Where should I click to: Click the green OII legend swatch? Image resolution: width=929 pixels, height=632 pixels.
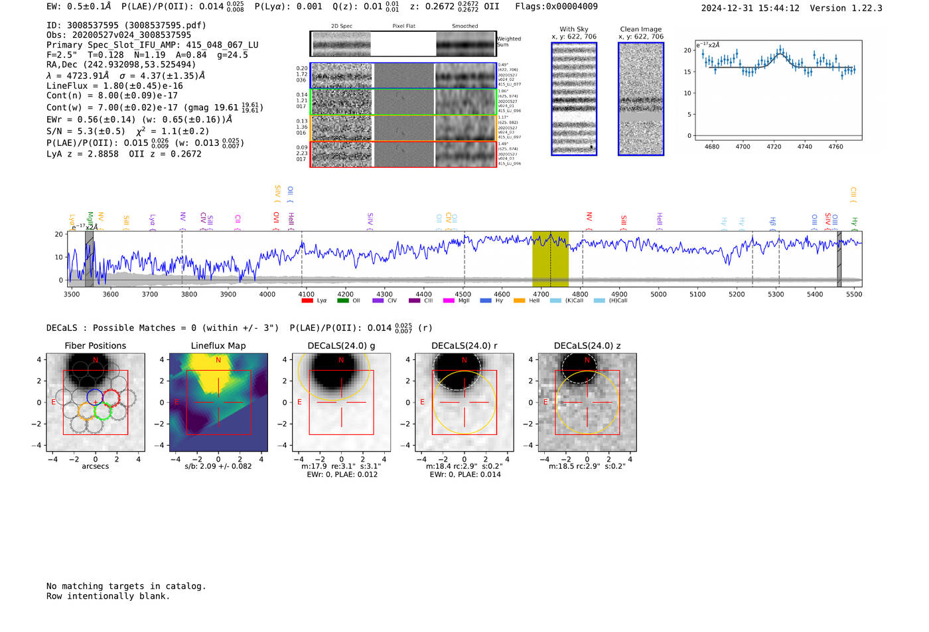[x=342, y=300]
